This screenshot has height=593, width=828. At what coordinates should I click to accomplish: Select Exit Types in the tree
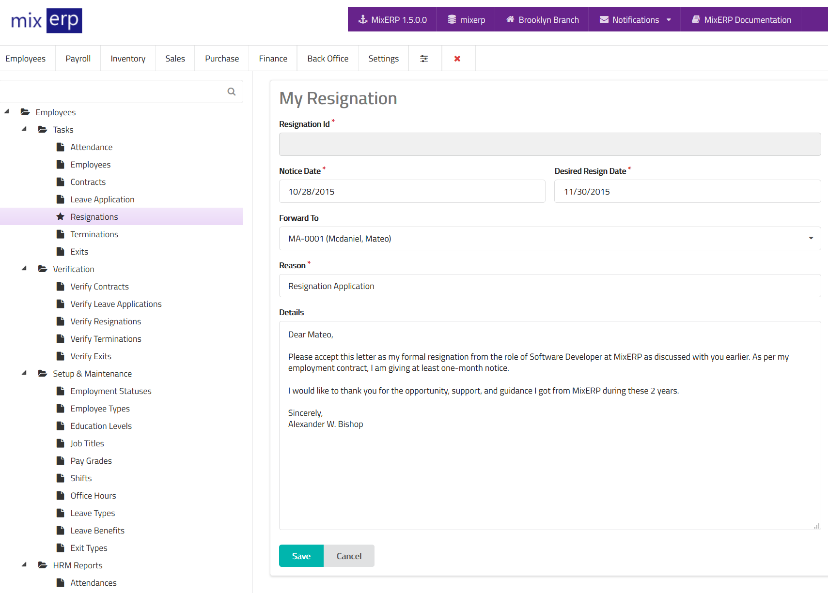[x=89, y=547]
